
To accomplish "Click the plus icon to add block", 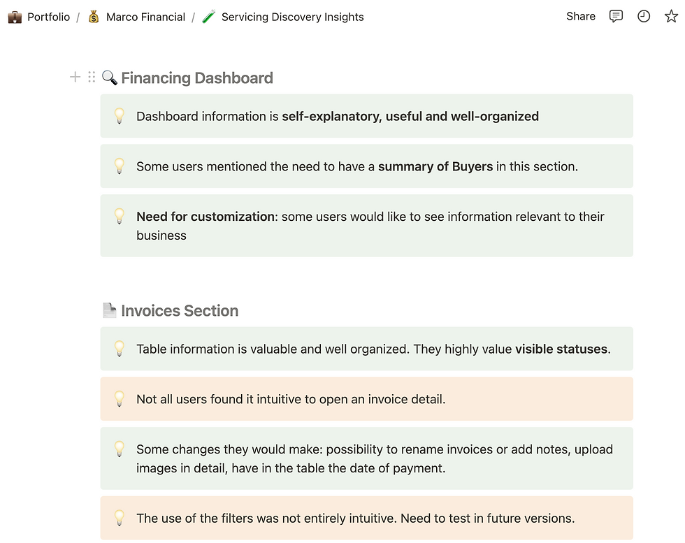I will [75, 78].
